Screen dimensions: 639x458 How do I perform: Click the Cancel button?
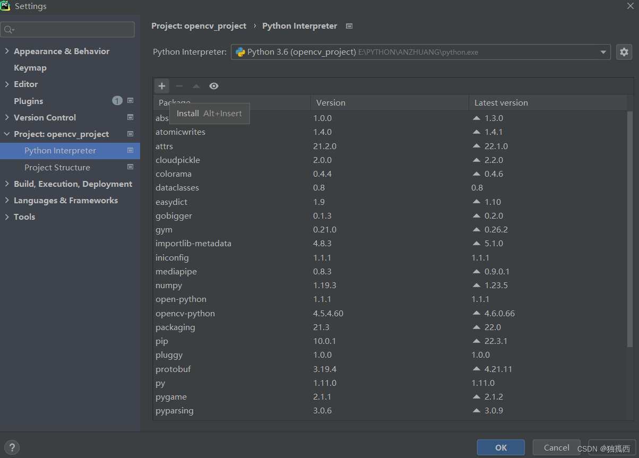[x=557, y=447]
